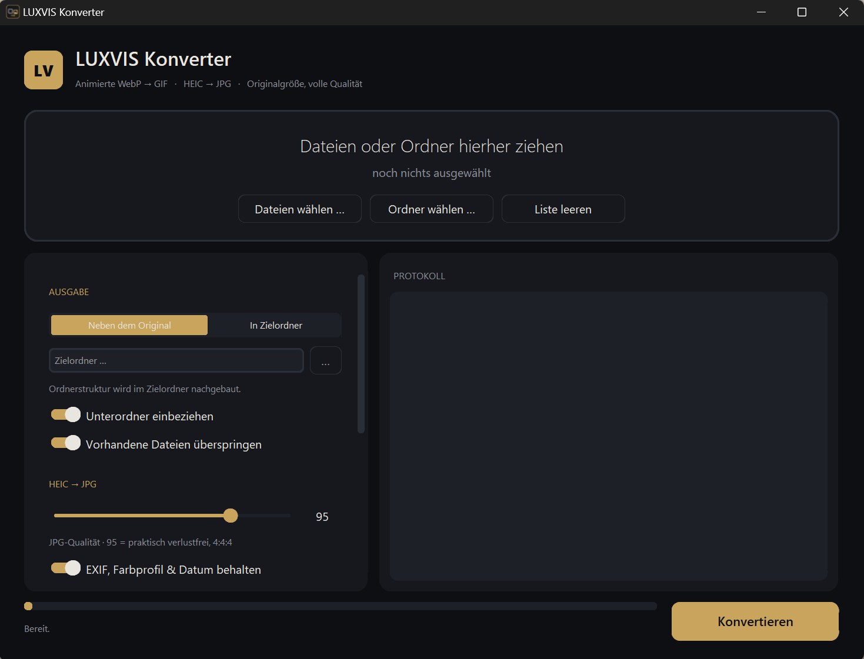Open the Dateien wählen dialog
Screen dimensions: 864x659
pyautogui.click(x=300, y=209)
